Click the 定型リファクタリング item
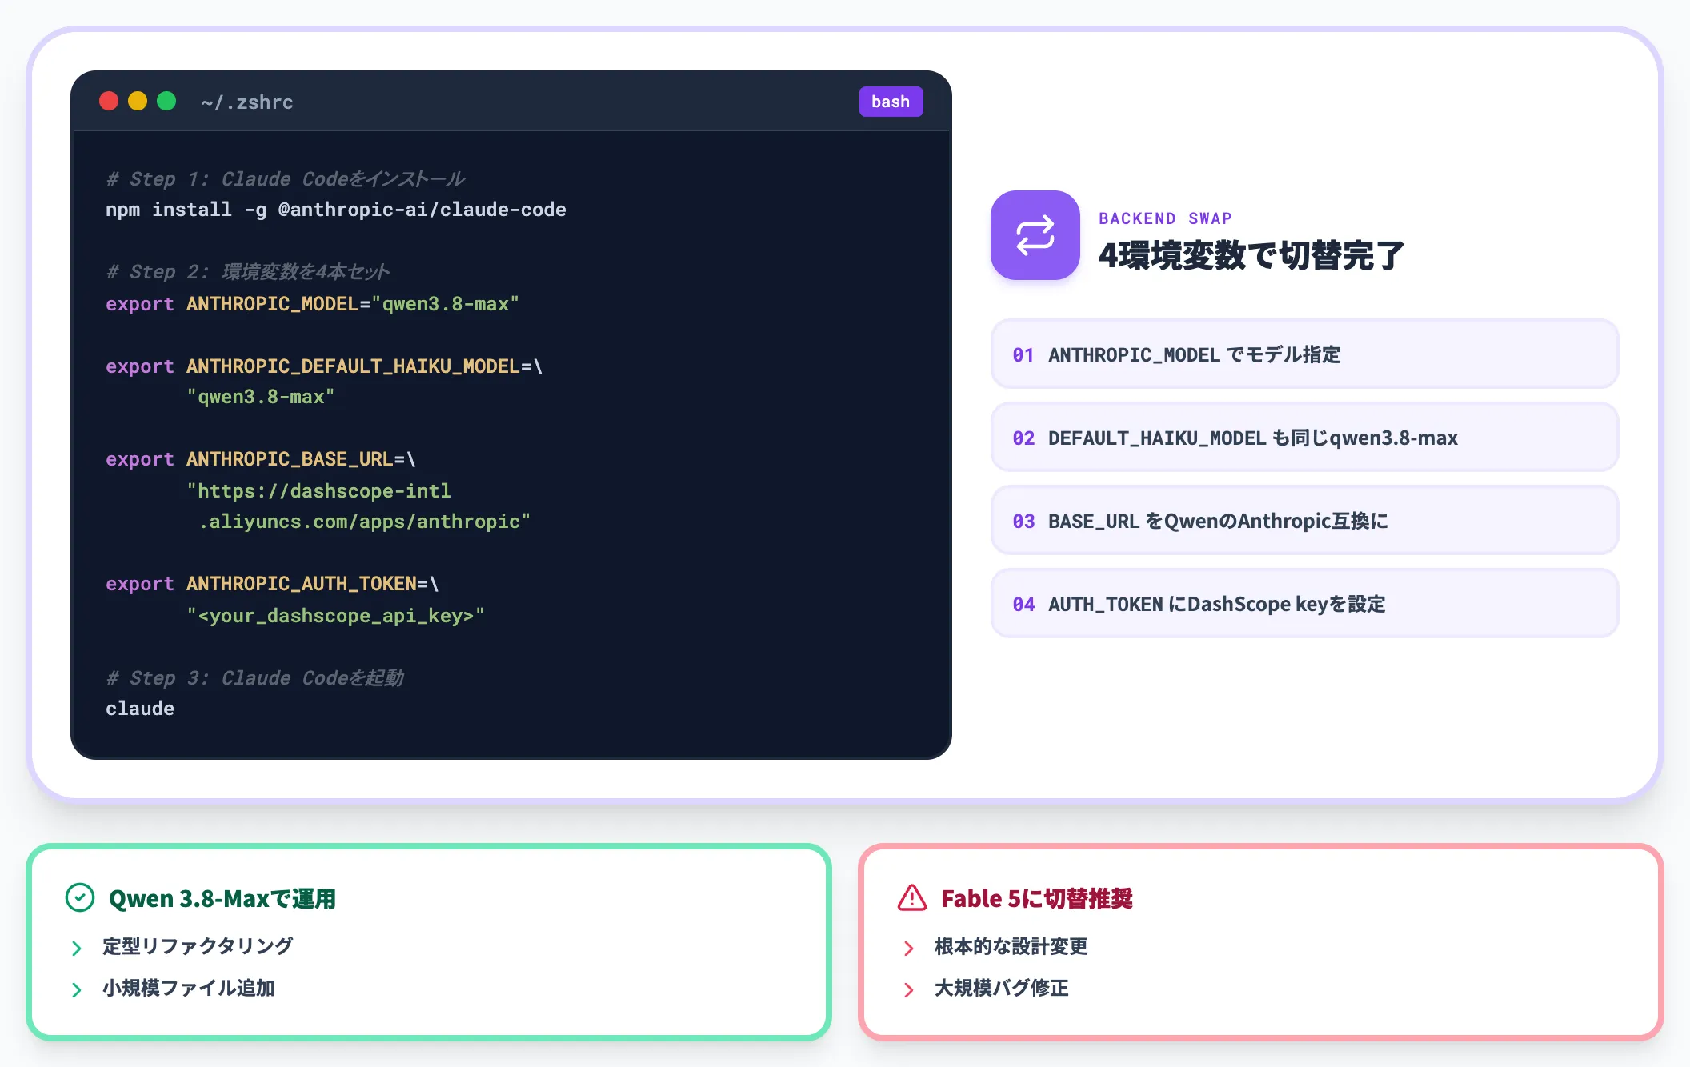The height and width of the screenshot is (1067, 1690). click(198, 946)
